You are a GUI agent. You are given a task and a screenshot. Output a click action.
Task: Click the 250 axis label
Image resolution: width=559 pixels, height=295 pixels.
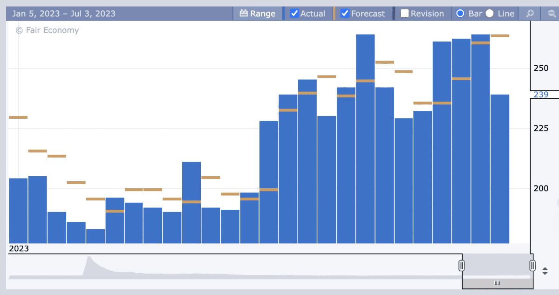click(541, 68)
